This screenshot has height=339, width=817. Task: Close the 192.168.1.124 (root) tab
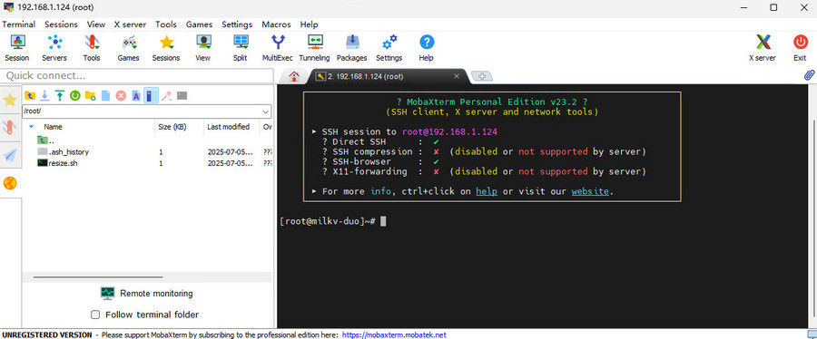[x=457, y=76]
